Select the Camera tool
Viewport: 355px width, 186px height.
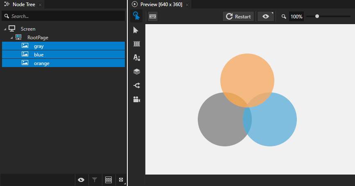click(x=136, y=99)
